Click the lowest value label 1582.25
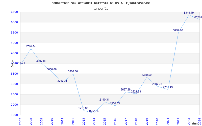 click(x=94, y=111)
